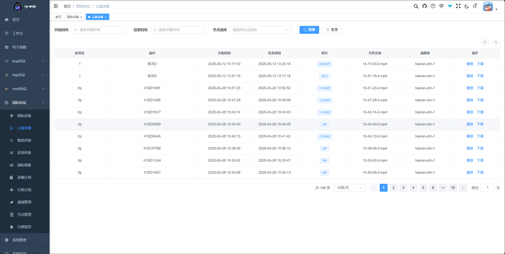Toggle dark mode with moon icon

[x=467, y=6]
